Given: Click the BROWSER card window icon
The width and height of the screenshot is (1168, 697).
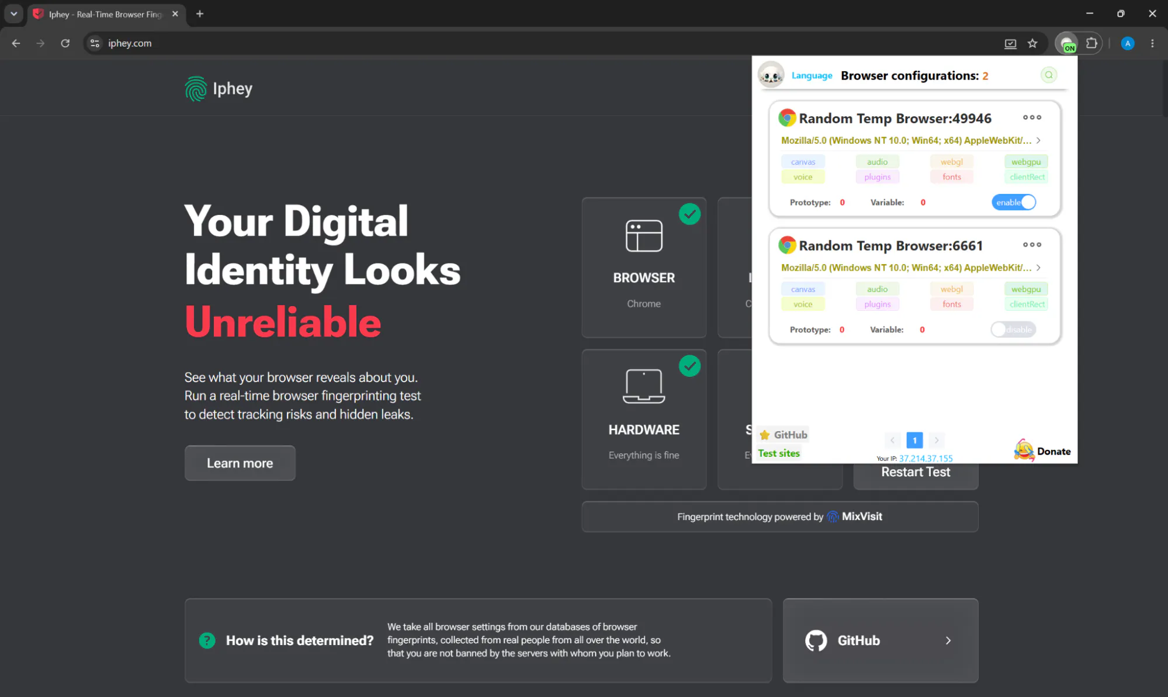Looking at the screenshot, I should 644,236.
